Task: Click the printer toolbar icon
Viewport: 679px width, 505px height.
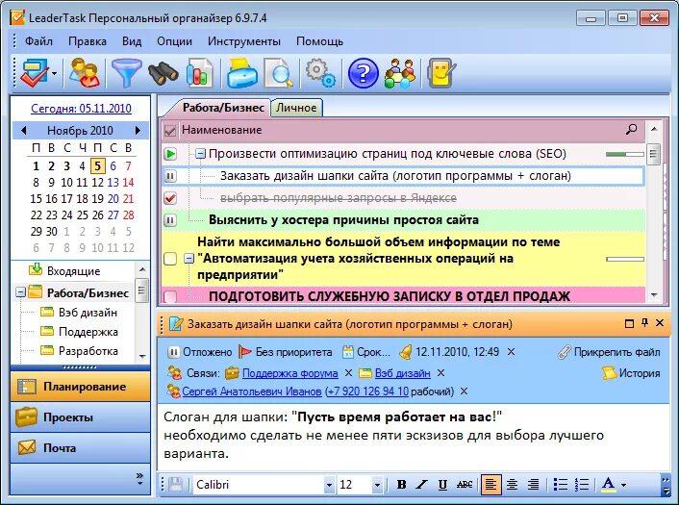Action: (x=242, y=73)
